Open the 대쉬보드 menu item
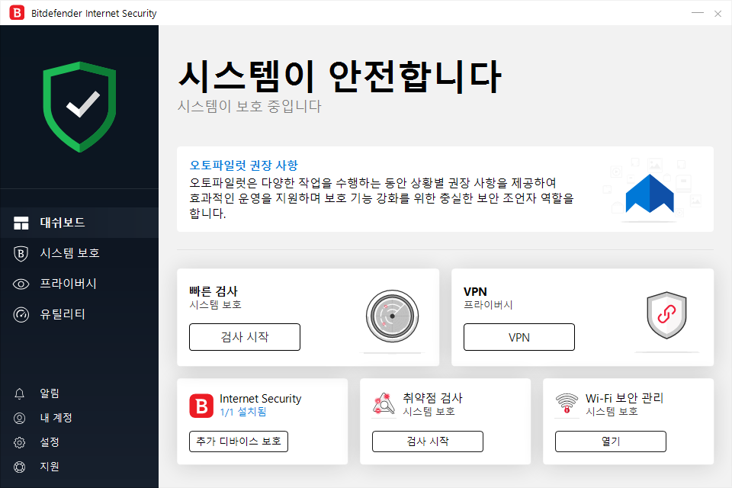732x488 pixels. click(79, 223)
